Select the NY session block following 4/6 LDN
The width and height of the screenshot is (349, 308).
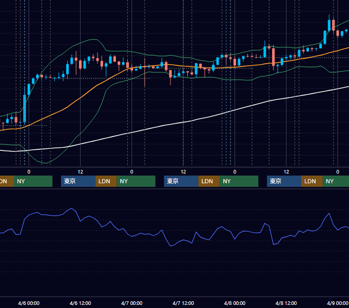tap(136, 181)
